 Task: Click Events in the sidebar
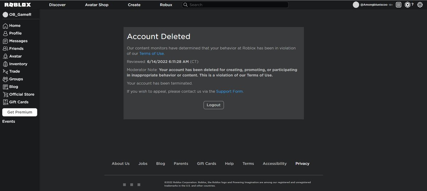[x=9, y=121]
